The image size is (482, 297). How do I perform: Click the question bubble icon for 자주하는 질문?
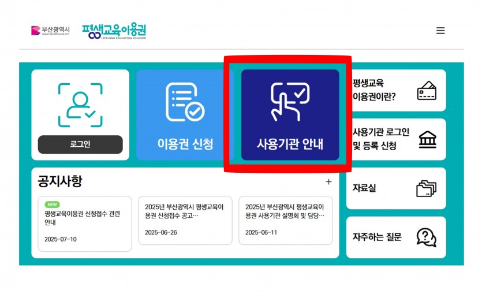[x=427, y=237]
